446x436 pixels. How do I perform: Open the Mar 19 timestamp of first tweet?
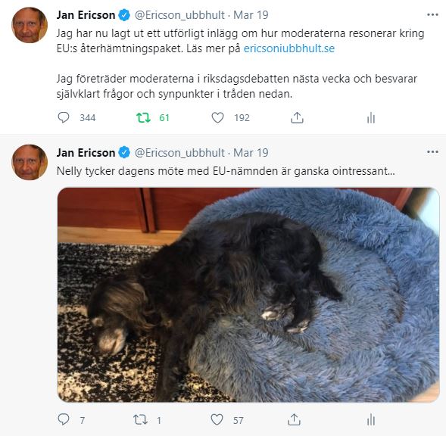click(x=251, y=15)
